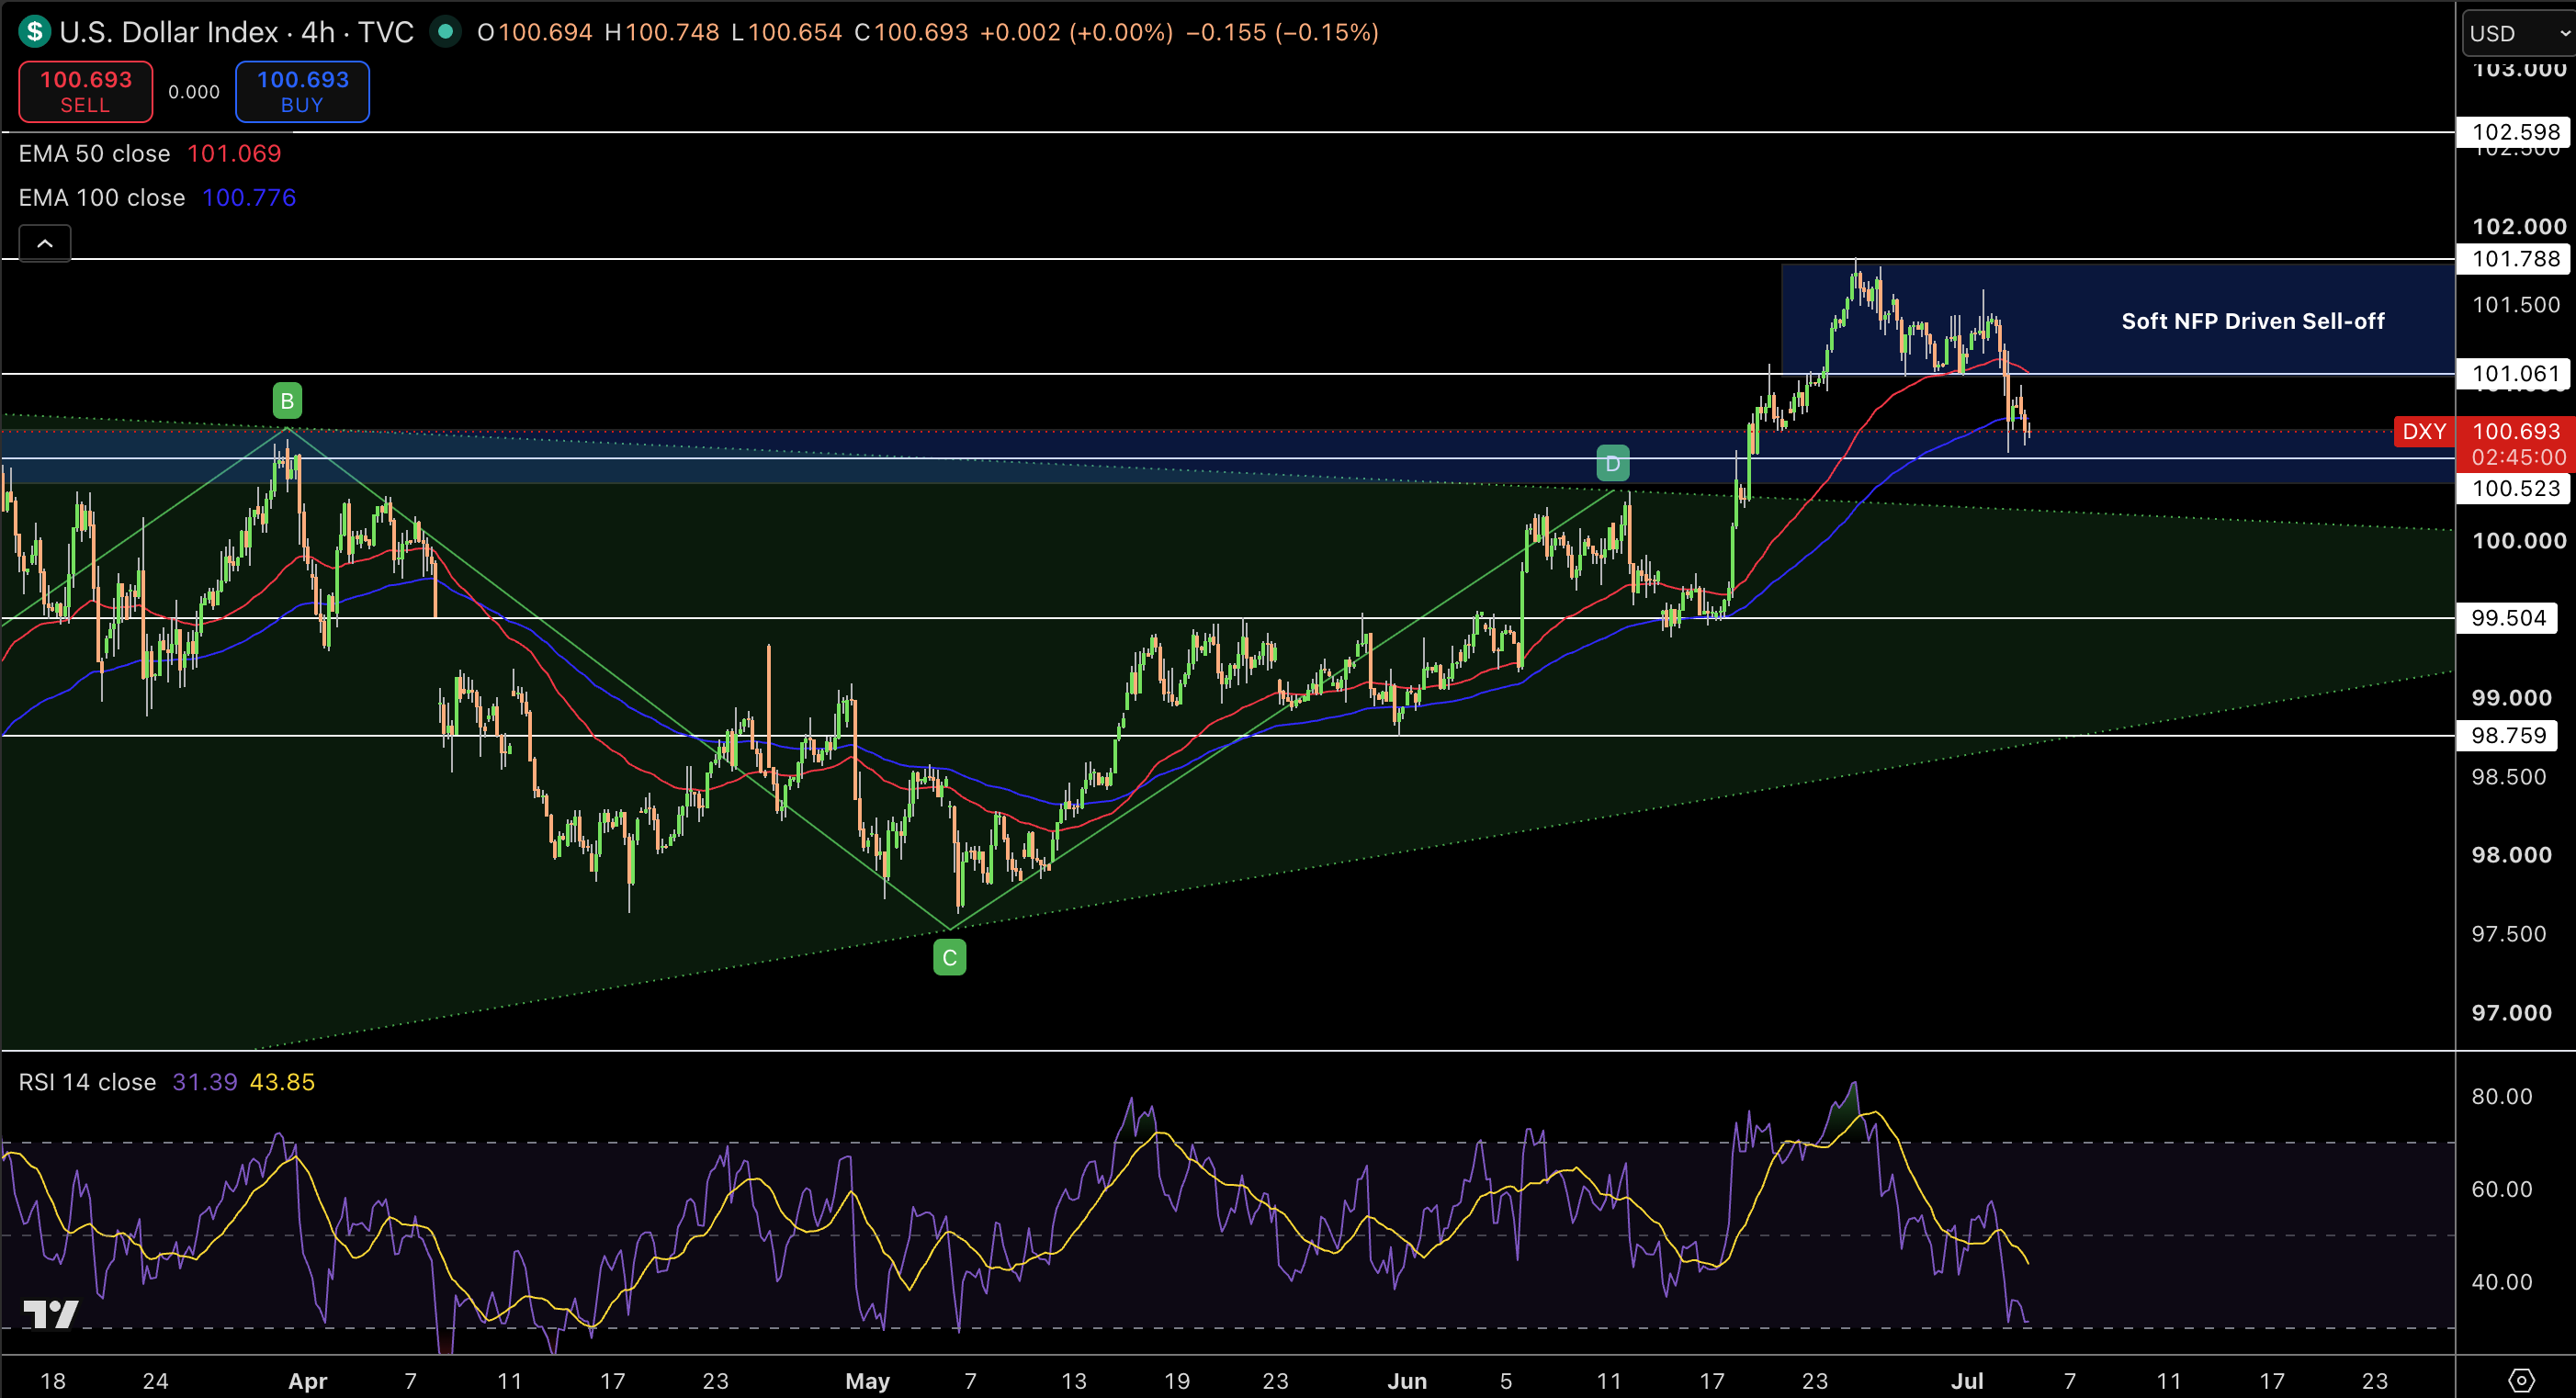
Task: Click the Apr label on time axis
Action: point(308,1381)
